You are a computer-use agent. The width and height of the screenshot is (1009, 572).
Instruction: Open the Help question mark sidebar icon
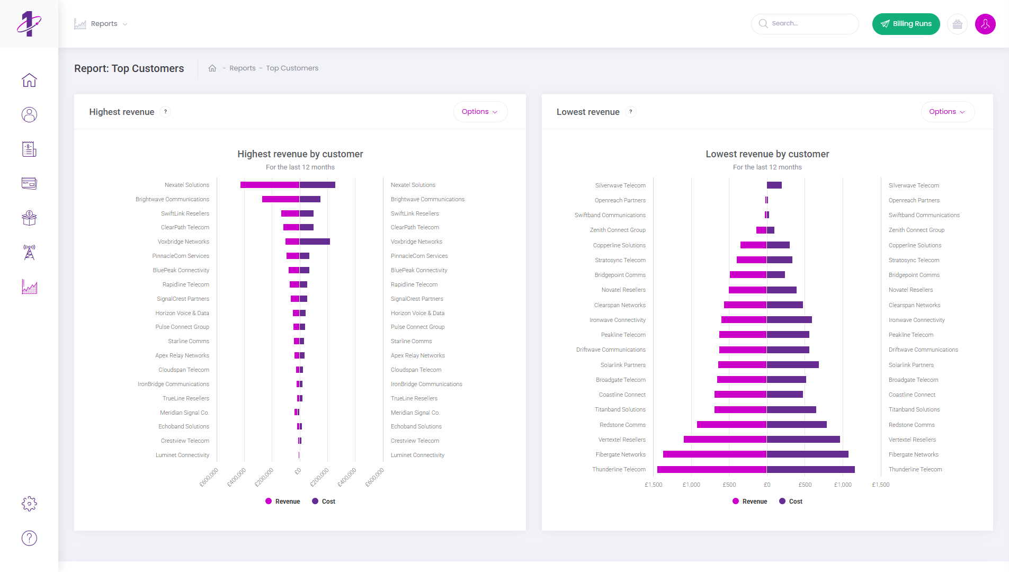click(29, 538)
